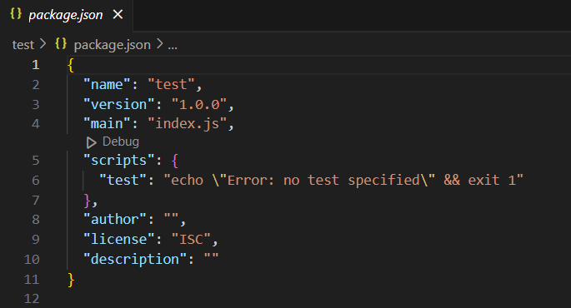The height and width of the screenshot is (308, 571).
Task: Click the chevron after test breadcrumb
Action: (43, 44)
